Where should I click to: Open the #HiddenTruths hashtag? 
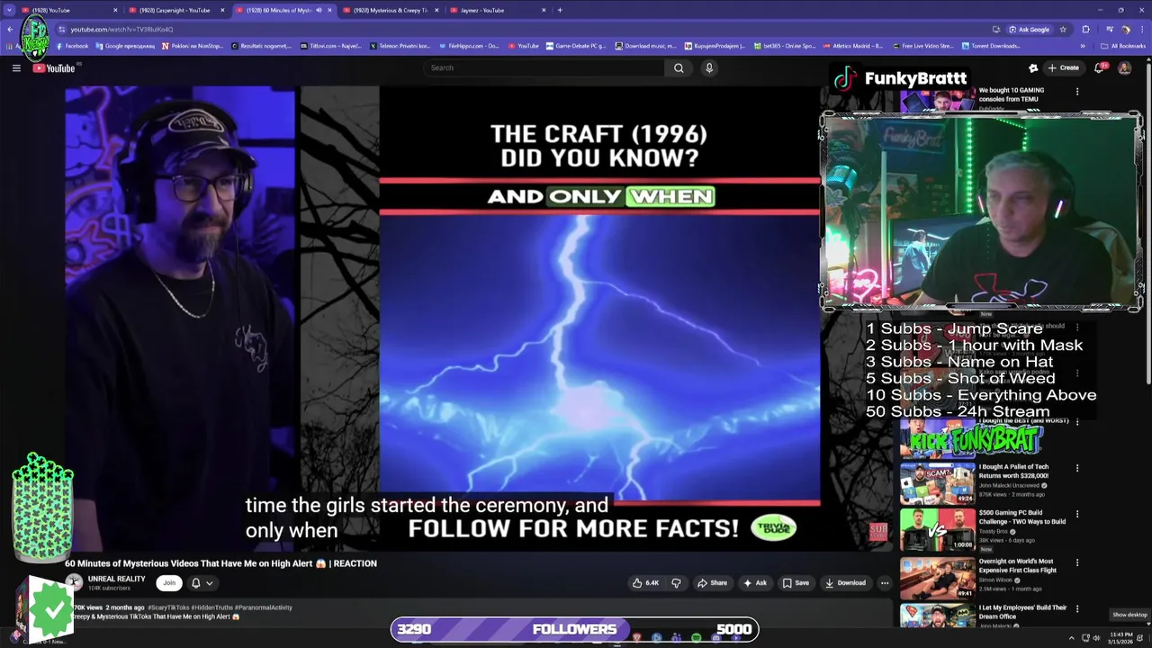coord(211,607)
